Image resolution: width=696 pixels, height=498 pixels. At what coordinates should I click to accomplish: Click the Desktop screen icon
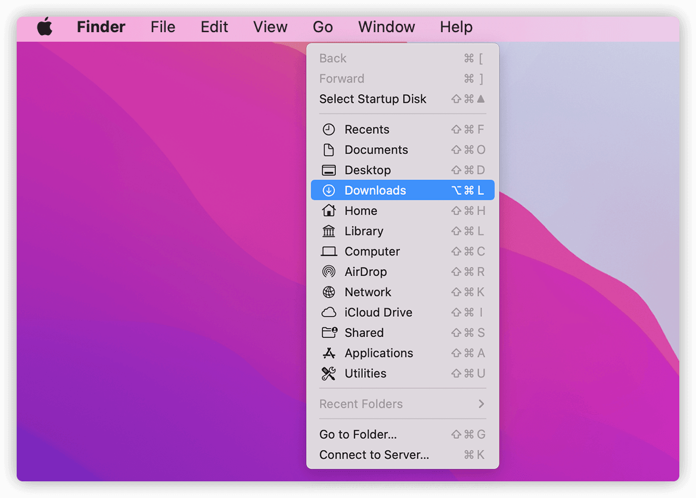[x=328, y=170]
